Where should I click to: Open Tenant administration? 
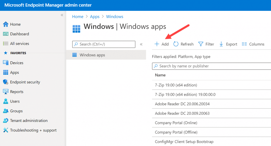point(29,121)
